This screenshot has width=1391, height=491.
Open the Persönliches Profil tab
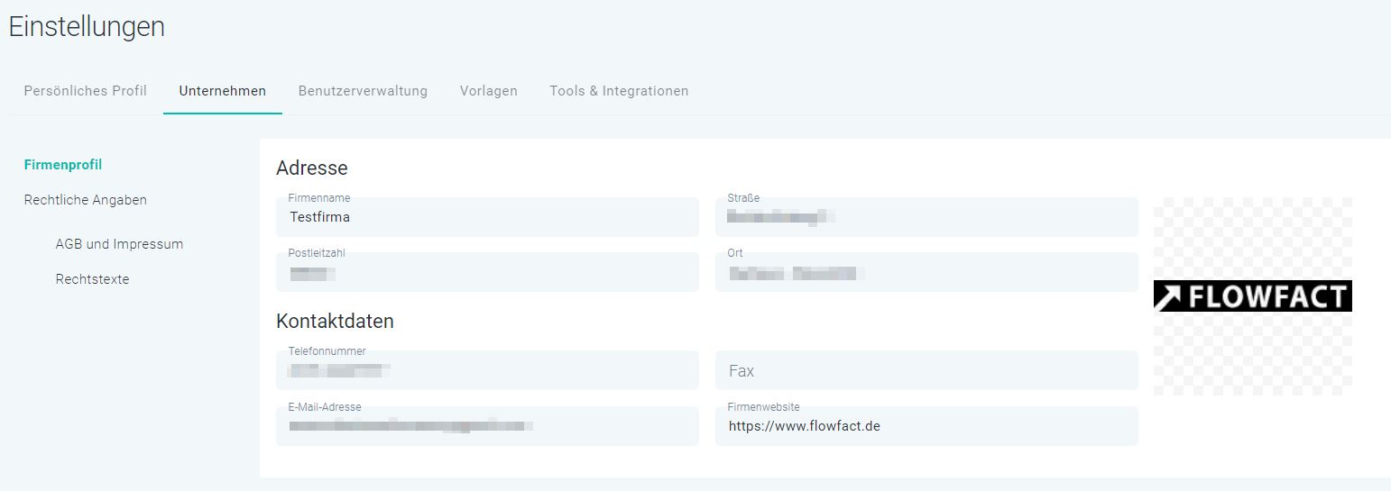[x=85, y=91]
